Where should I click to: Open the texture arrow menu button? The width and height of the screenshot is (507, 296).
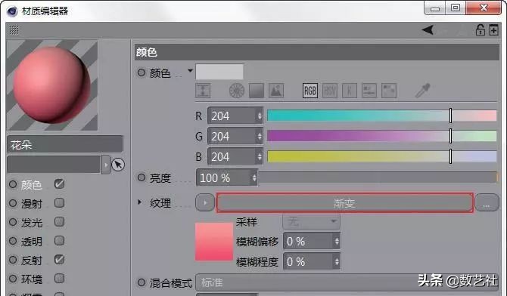(205, 202)
